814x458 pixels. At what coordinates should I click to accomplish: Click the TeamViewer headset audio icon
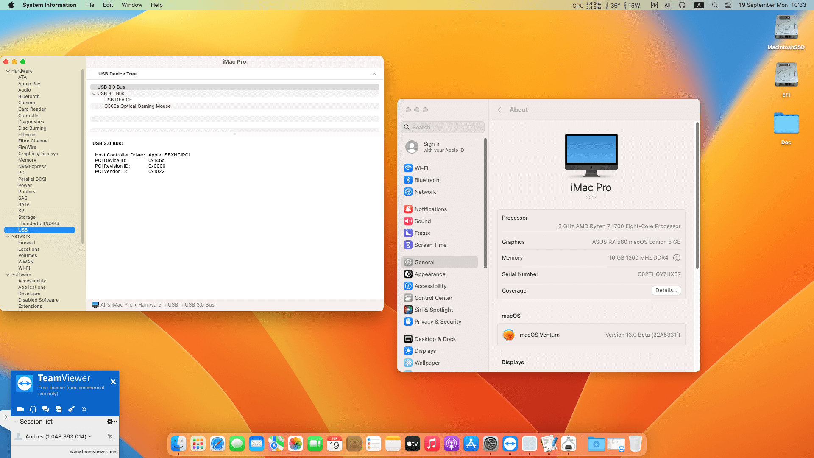click(x=33, y=409)
